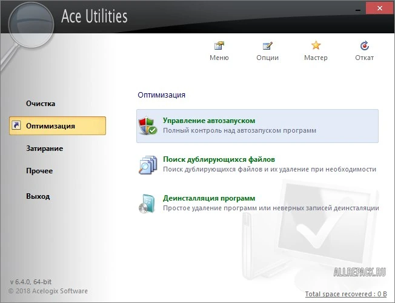Select the Оптимизация sidebar section

[x=58, y=126]
